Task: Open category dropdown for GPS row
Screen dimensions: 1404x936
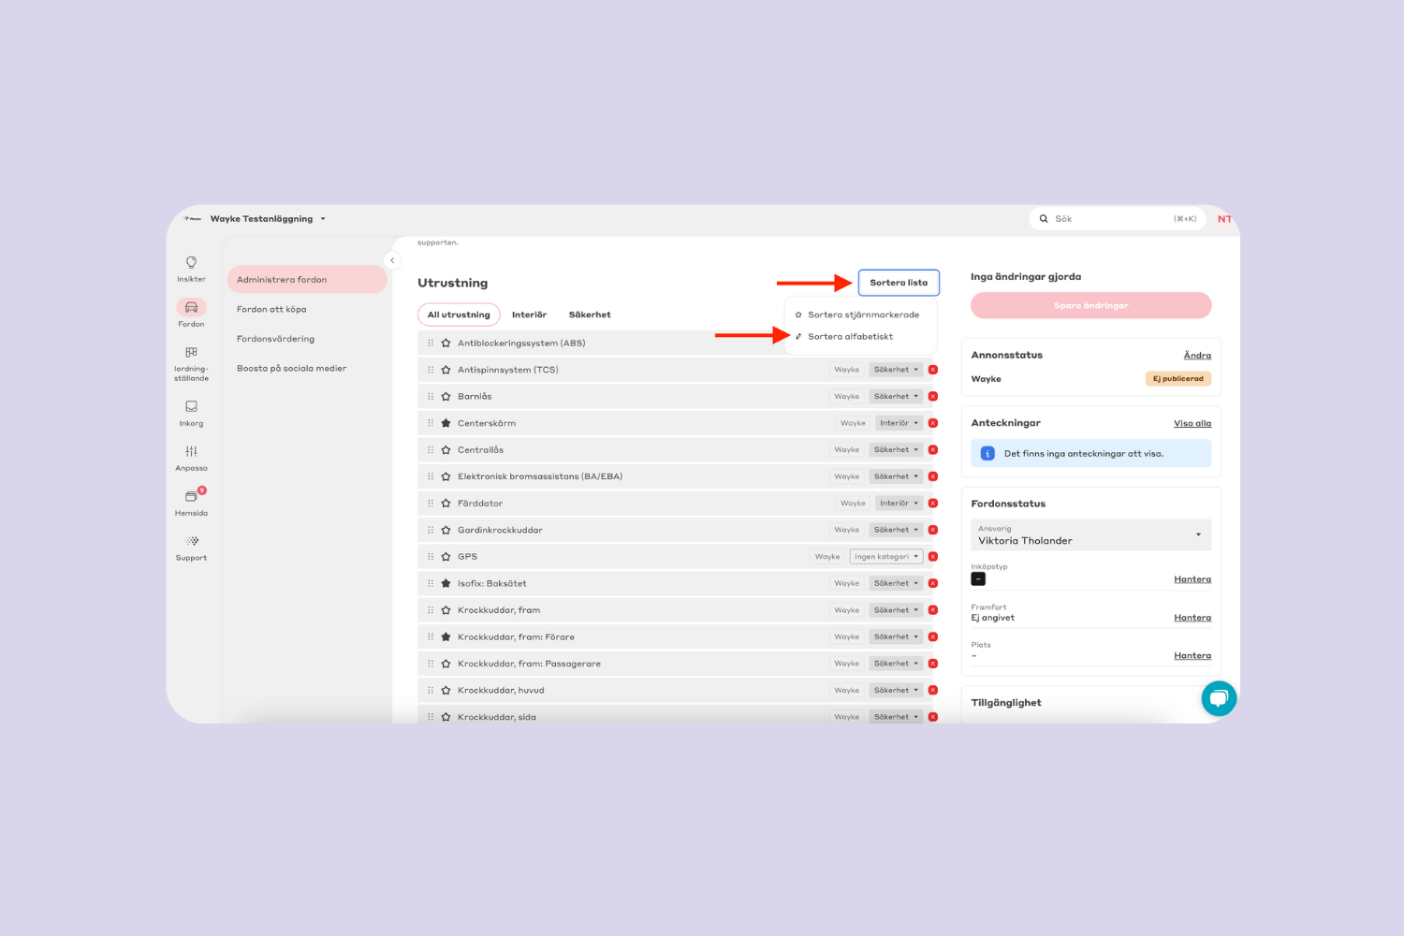Action: [886, 557]
